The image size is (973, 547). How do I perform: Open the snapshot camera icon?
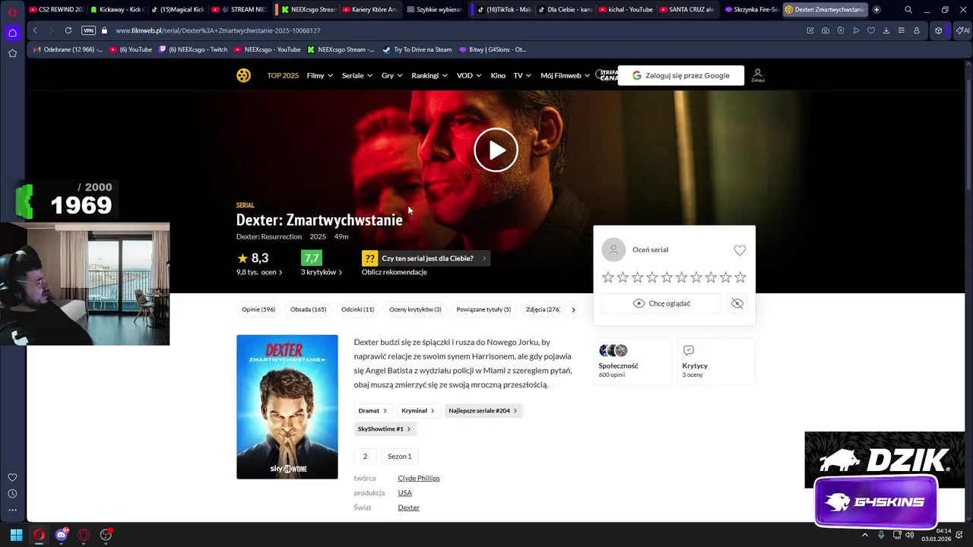click(826, 30)
